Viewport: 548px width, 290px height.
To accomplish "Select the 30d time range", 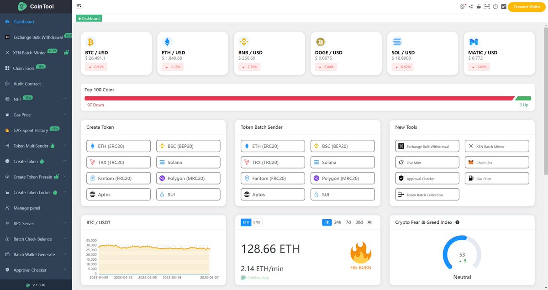I will pyautogui.click(x=359, y=222).
